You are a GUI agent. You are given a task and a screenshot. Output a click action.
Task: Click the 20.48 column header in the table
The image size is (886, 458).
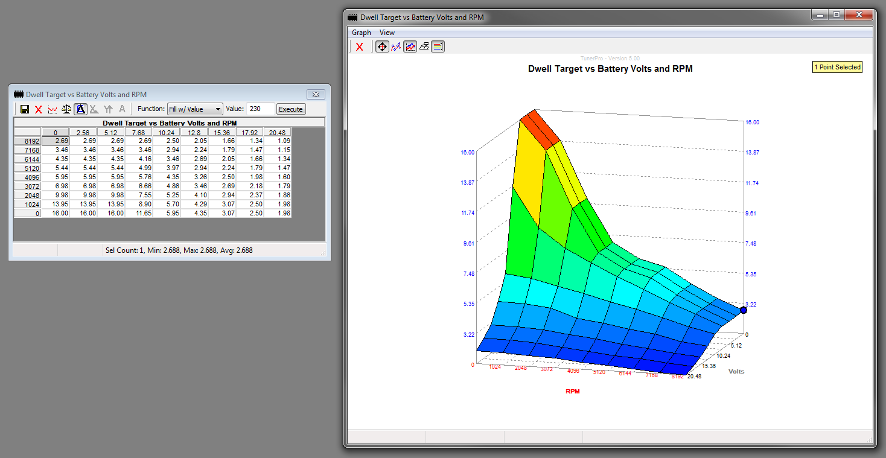(x=277, y=132)
